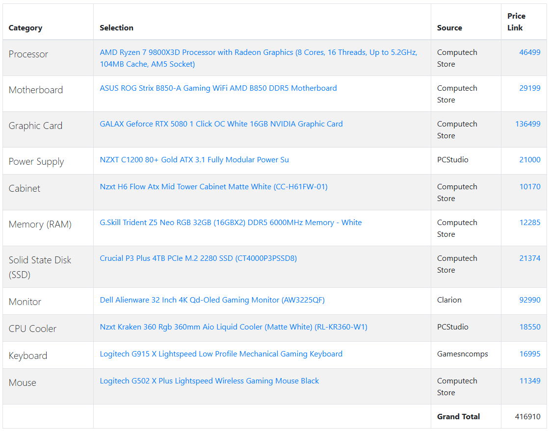Open NZXT C1200 80+ Gold power supply link
Image resolution: width=549 pixels, height=431 pixels.
194,159
